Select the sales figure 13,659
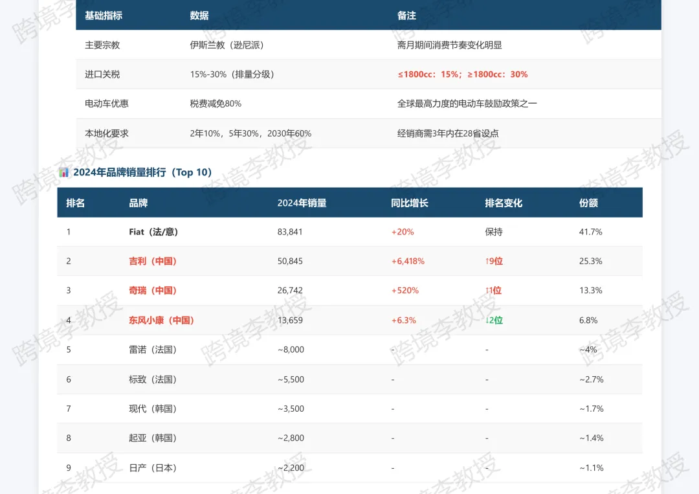 (x=290, y=320)
